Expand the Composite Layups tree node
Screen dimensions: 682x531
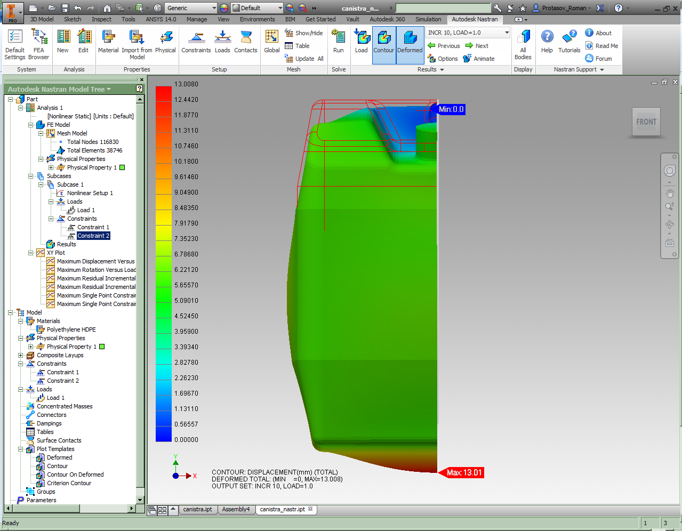[21, 355]
